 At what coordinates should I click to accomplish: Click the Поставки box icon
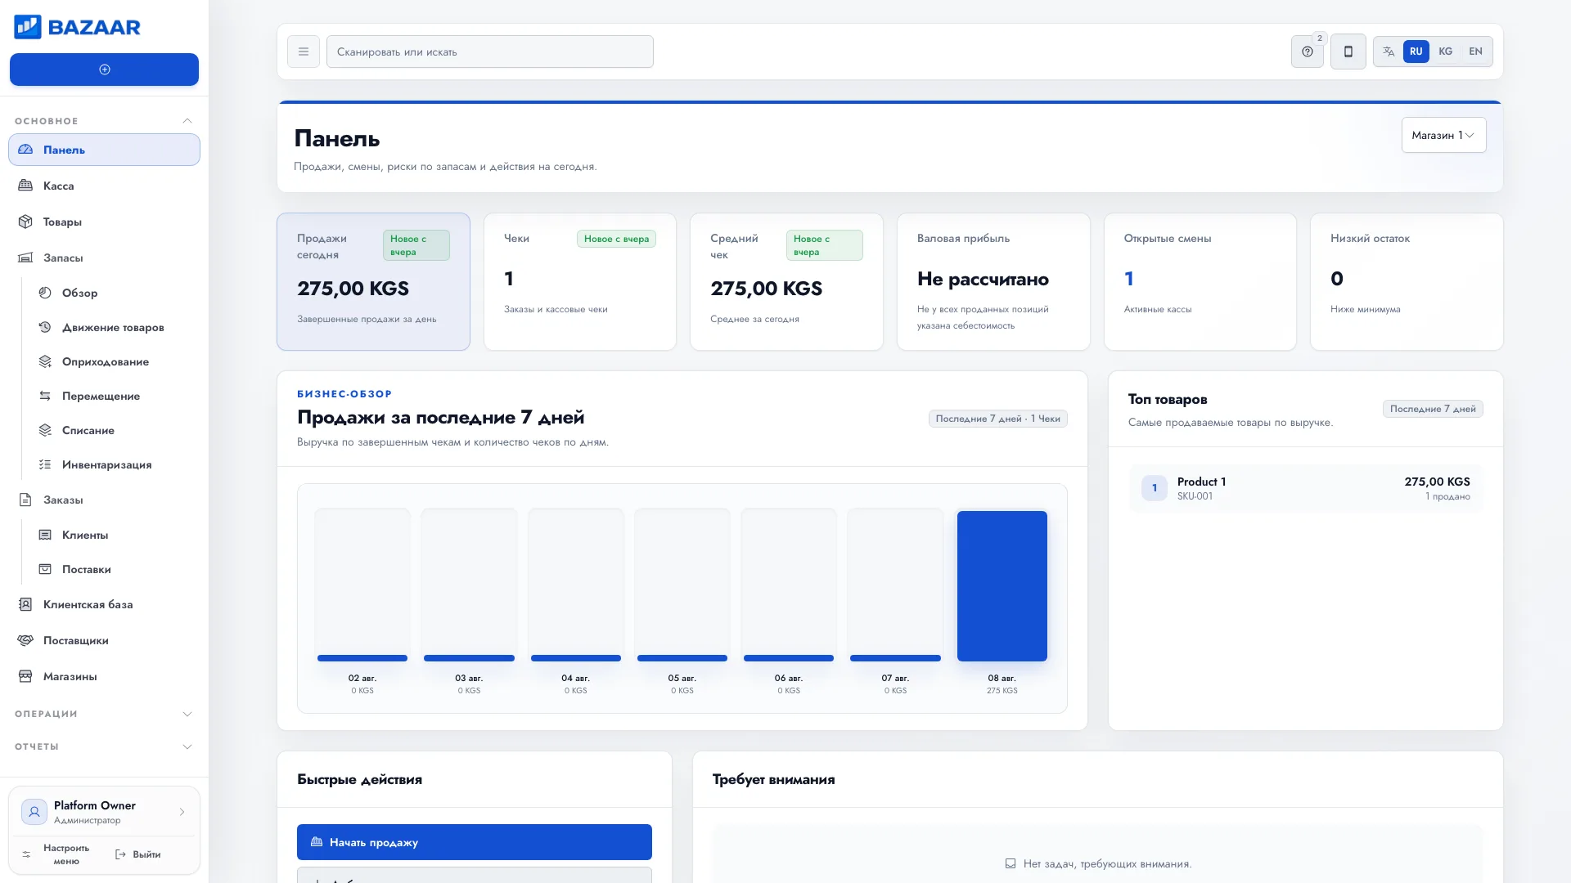coord(45,569)
